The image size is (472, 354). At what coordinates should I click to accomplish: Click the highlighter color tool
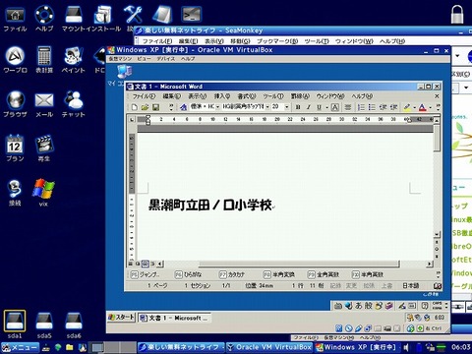[407, 107]
